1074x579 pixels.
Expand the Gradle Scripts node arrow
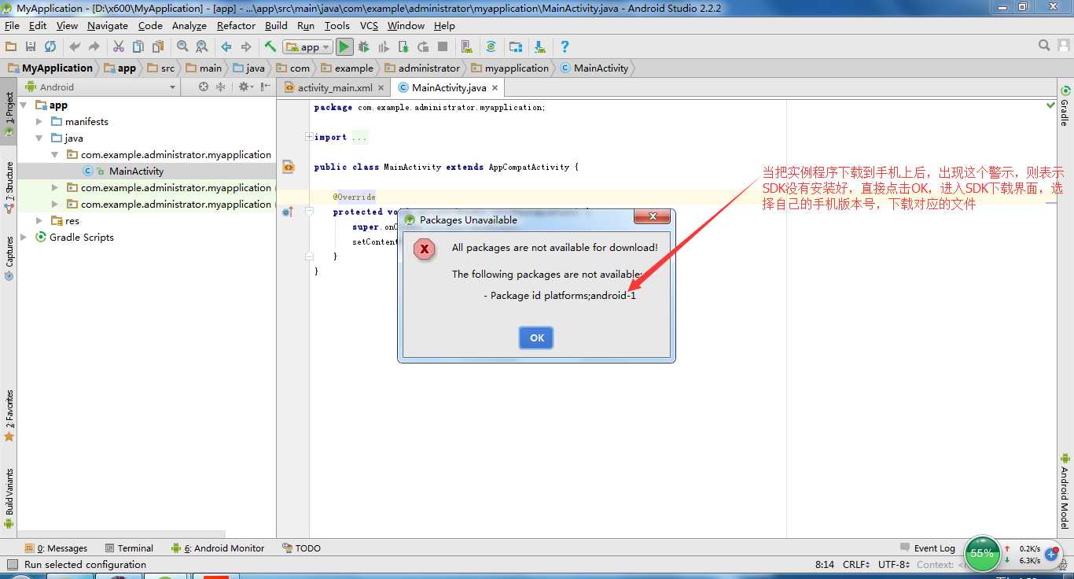pyautogui.click(x=24, y=238)
